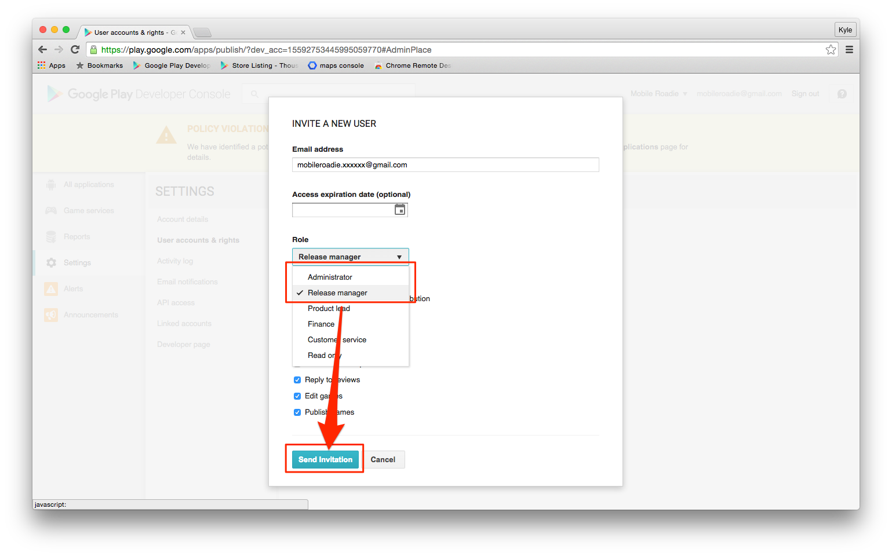The height and width of the screenshot is (556, 892).
Task: Disable the Publish games checkbox
Action: [x=297, y=412]
